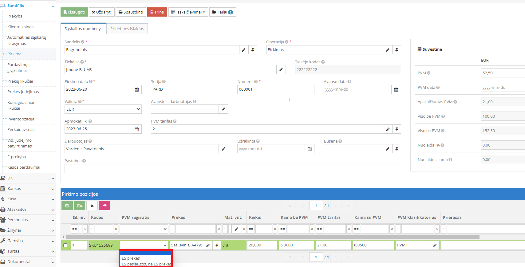Switch to Pridėtinės išlaidos tab
Image resolution: width=525 pixels, height=267 pixels.
point(127,29)
